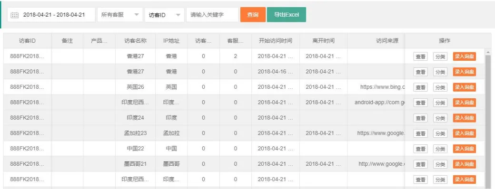Select the 英国 IP address cell
Viewport: 495px width, 189px height.
click(171, 87)
